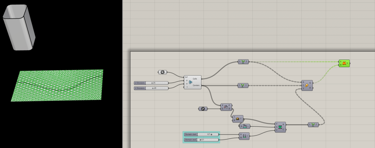Select the top graft tree component

pyautogui.click(x=243, y=62)
